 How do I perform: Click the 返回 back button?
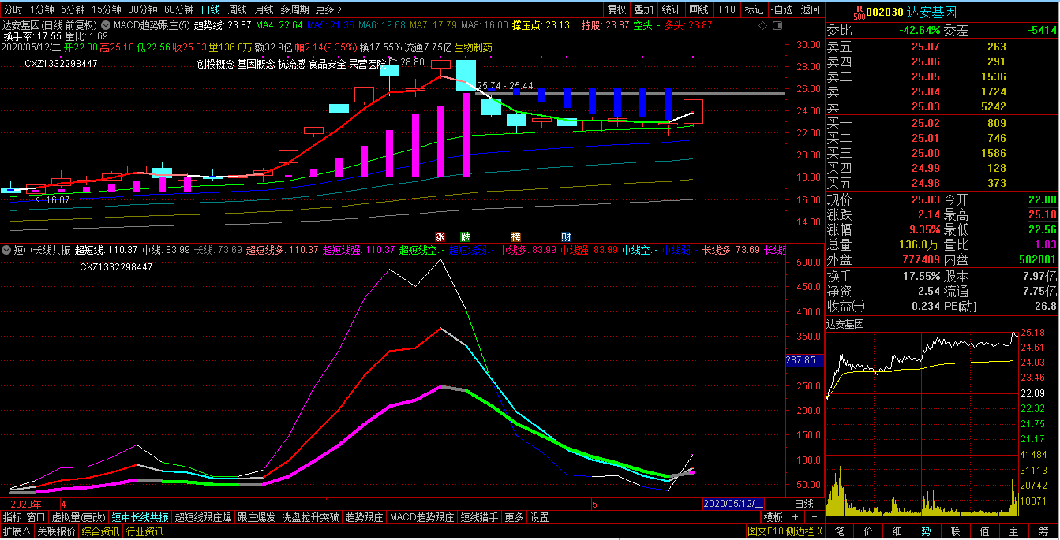coord(811,9)
